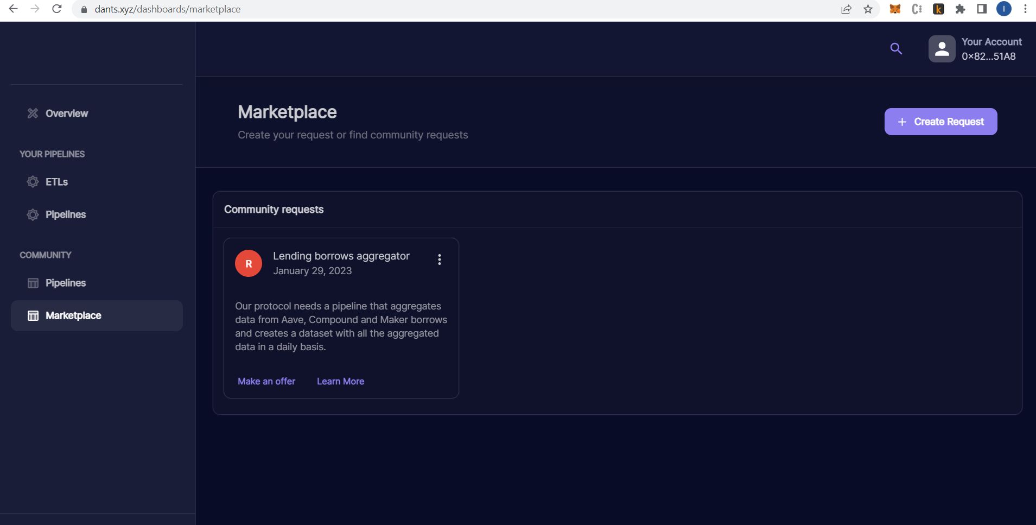Click the search magnifier icon

pos(897,49)
